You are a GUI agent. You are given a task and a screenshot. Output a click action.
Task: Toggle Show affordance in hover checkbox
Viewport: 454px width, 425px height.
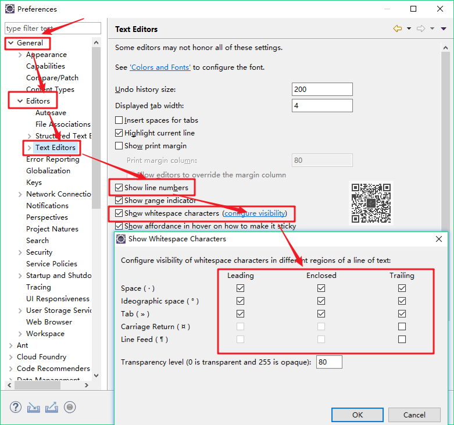[119, 226]
